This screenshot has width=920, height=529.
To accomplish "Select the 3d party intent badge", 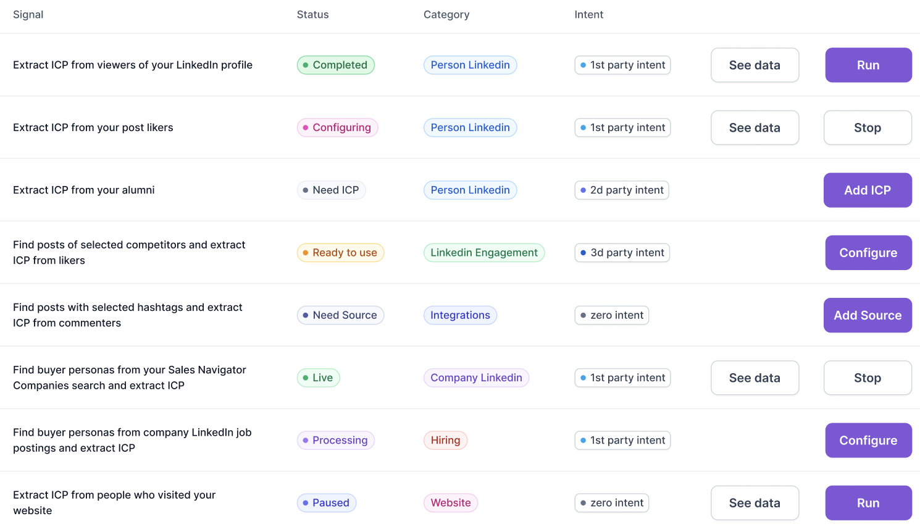I will point(622,252).
